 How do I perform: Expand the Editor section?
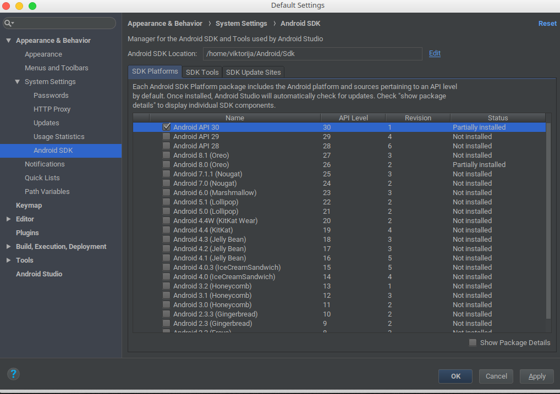(9, 219)
